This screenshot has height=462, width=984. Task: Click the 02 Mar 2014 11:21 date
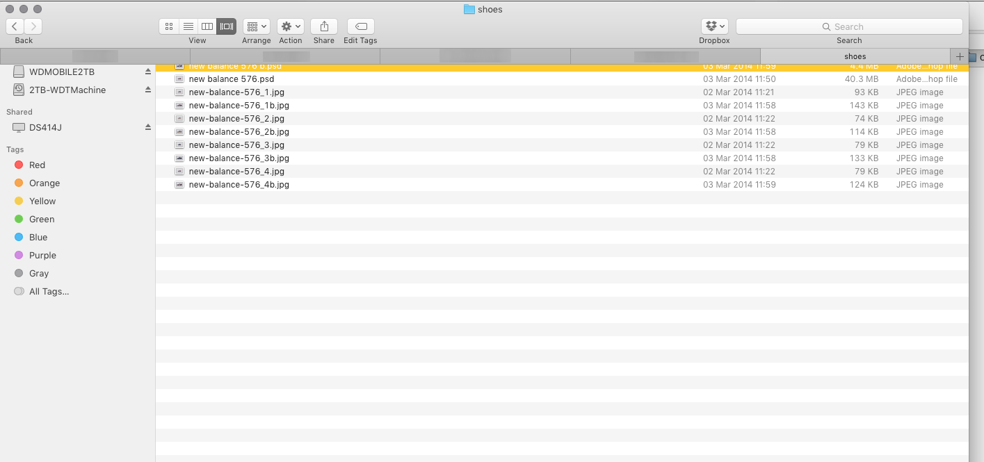click(739, 92)
